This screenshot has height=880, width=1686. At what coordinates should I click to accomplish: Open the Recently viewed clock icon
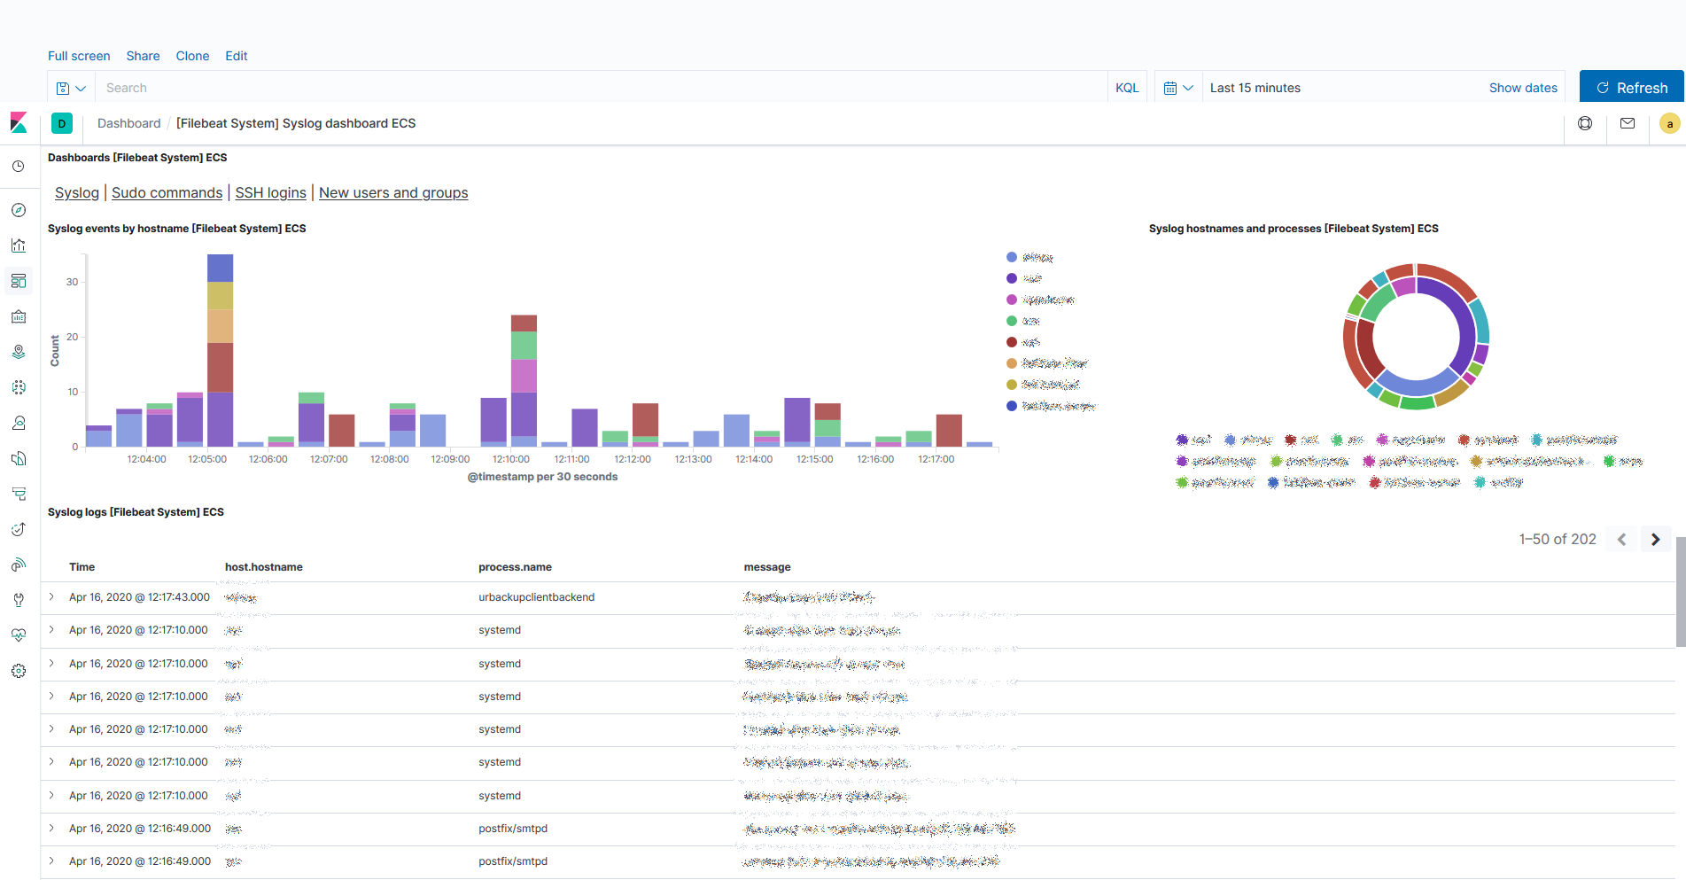19,167
